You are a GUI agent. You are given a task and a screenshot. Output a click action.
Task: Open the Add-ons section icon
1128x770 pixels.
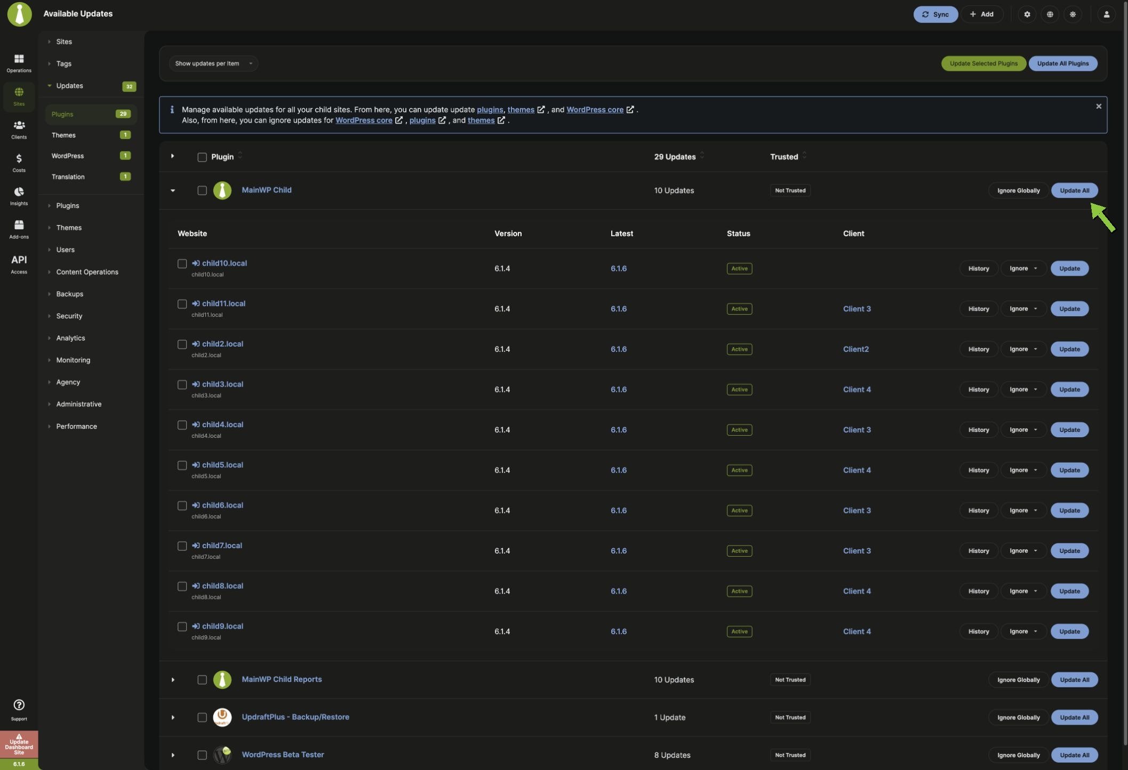click(19, 229)
